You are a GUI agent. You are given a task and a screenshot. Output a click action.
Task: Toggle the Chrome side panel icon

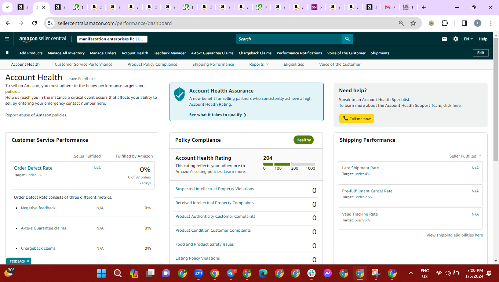click(464, 23)
